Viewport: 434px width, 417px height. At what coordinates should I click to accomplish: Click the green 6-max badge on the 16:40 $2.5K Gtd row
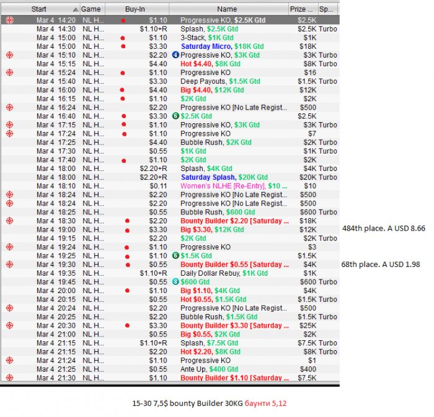[x=175, y=116]
